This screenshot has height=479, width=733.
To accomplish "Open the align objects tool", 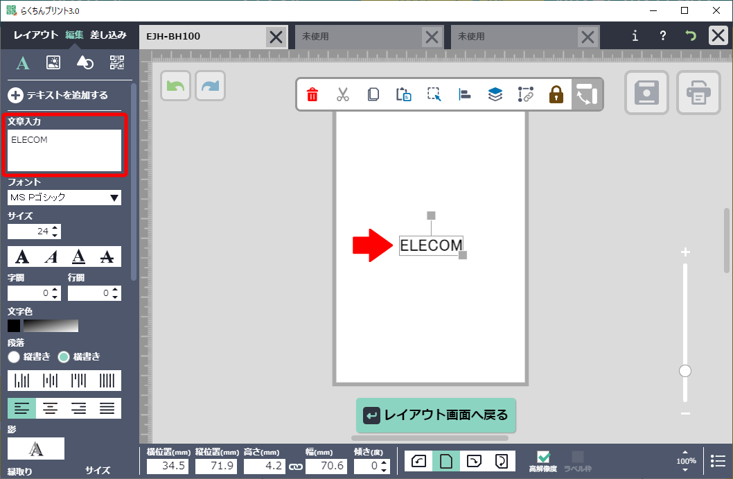I will pos(465,94).
